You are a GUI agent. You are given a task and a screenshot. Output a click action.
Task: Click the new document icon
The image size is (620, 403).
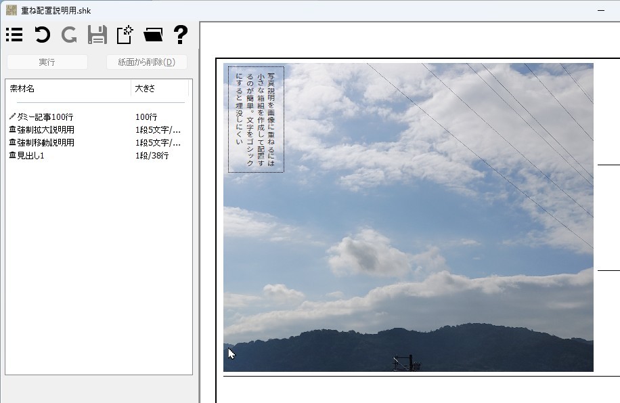[x=125, y=35]
